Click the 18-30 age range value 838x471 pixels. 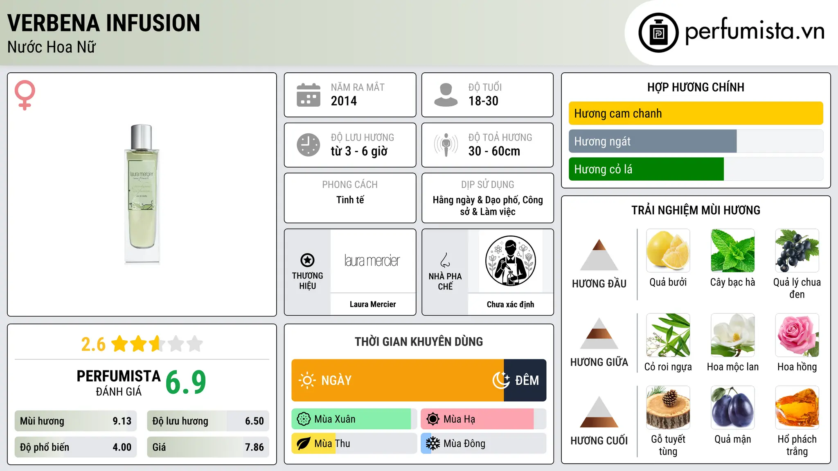(x=483, y=101)
